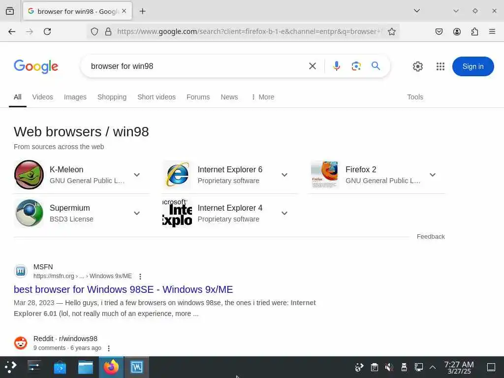Open the Discover store taskbar icon
This screenshot has height=378, width=504.
[60, 367]
